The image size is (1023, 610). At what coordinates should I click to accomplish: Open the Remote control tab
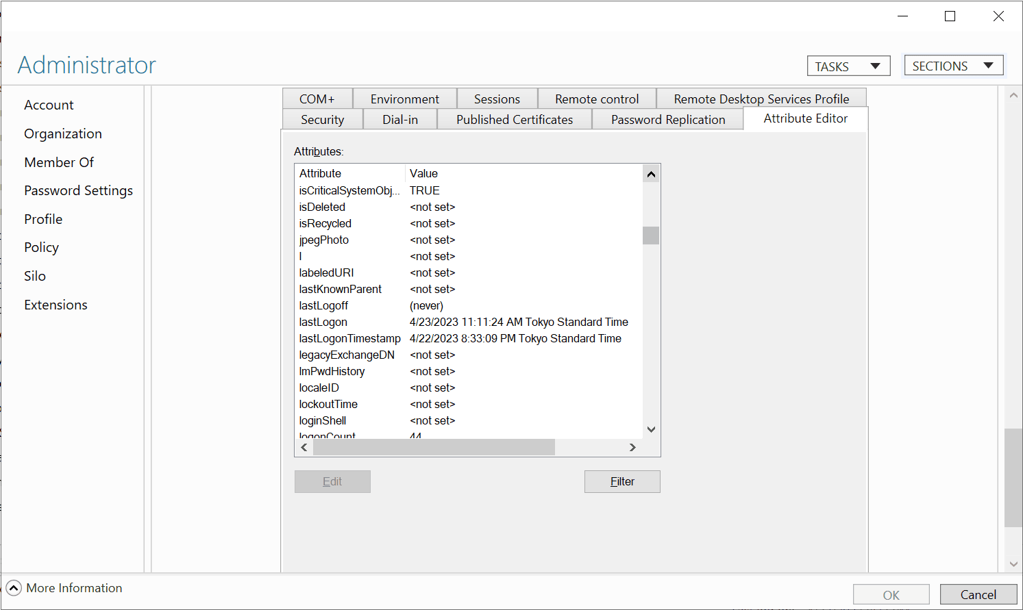point(597,99)
